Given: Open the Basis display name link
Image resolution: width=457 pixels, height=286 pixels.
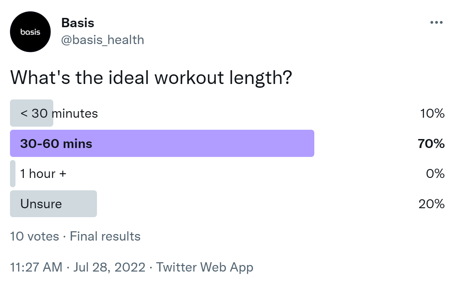Looking at the screenshot, I should (78, 23).
